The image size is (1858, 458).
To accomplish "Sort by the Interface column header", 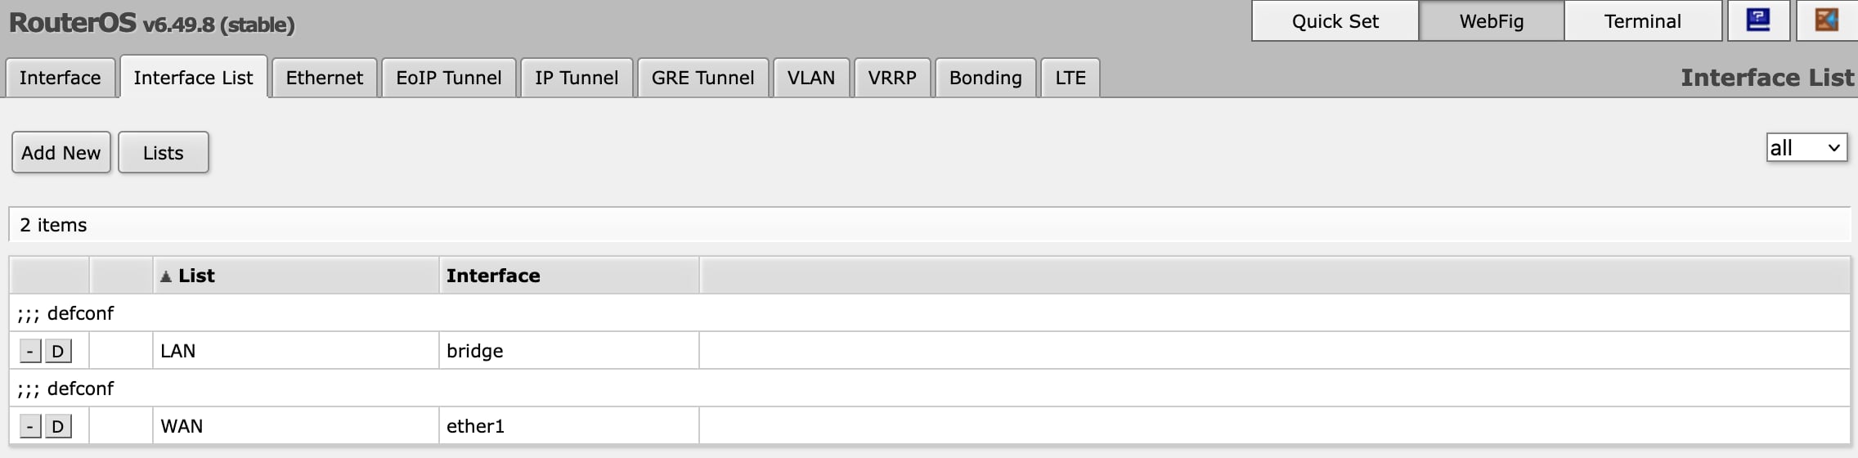I will pos(569,276).
